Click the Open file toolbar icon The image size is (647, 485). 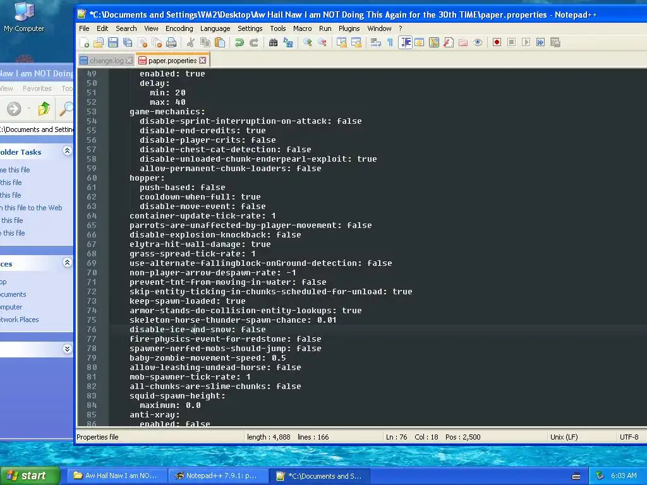[99, 42]
